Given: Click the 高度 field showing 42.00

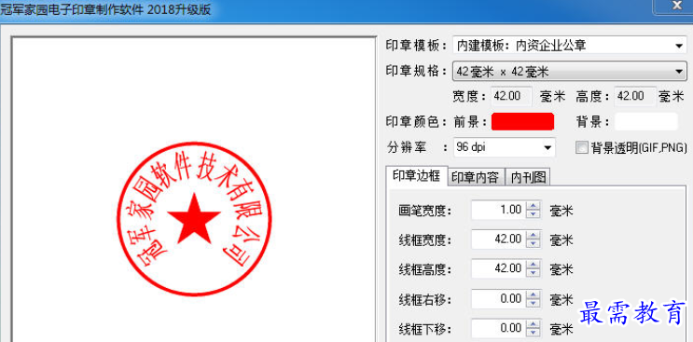Looking at the screenshot, I should pos(635,96).
